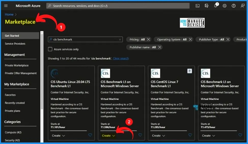Open the Feedback icon in top bar

coord(243,6)
